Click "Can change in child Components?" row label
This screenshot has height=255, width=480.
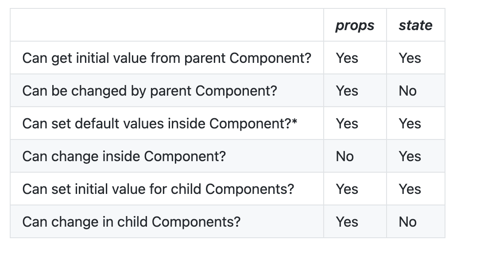coord(131,222)
